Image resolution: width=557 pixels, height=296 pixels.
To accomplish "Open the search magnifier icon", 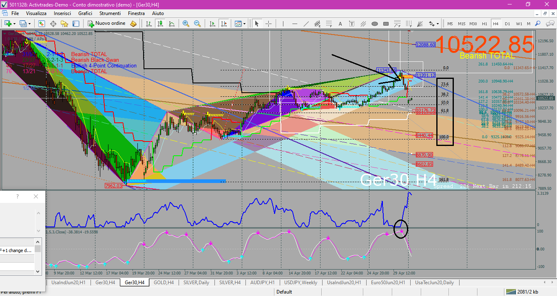I will click(538, 24).
